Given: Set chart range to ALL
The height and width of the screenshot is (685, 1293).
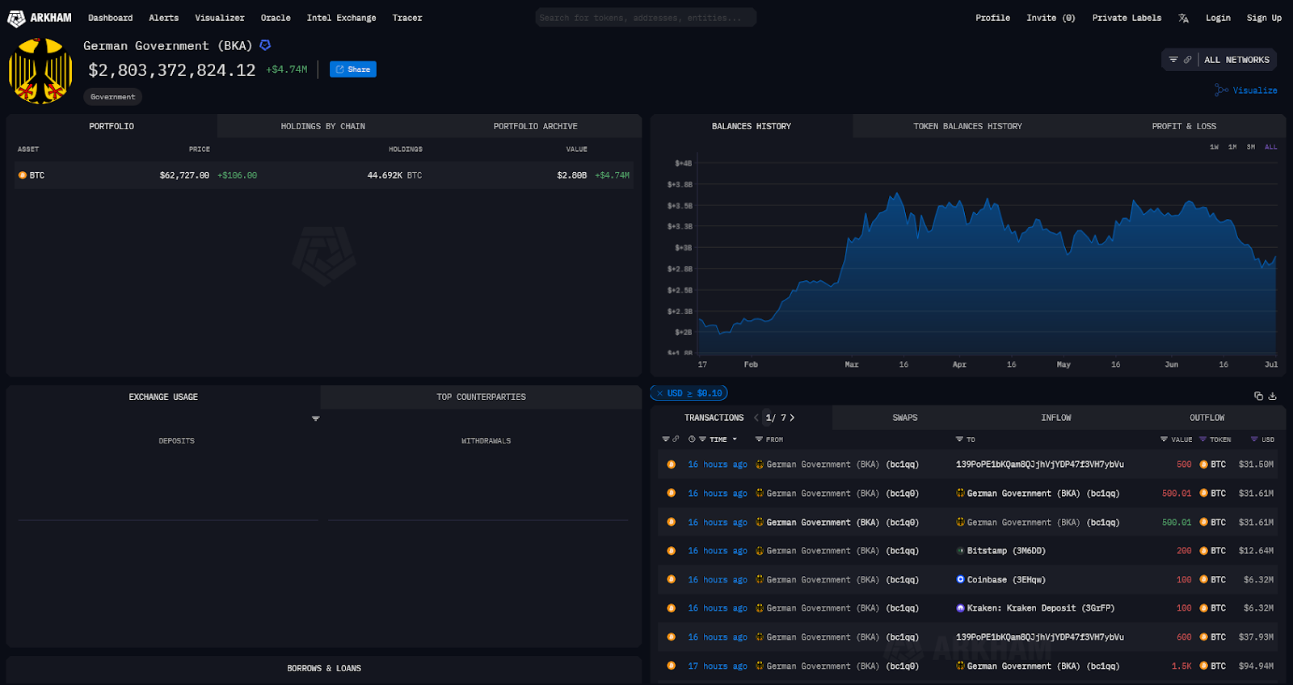Looking at the screenshot, I should coord(1270,147).
